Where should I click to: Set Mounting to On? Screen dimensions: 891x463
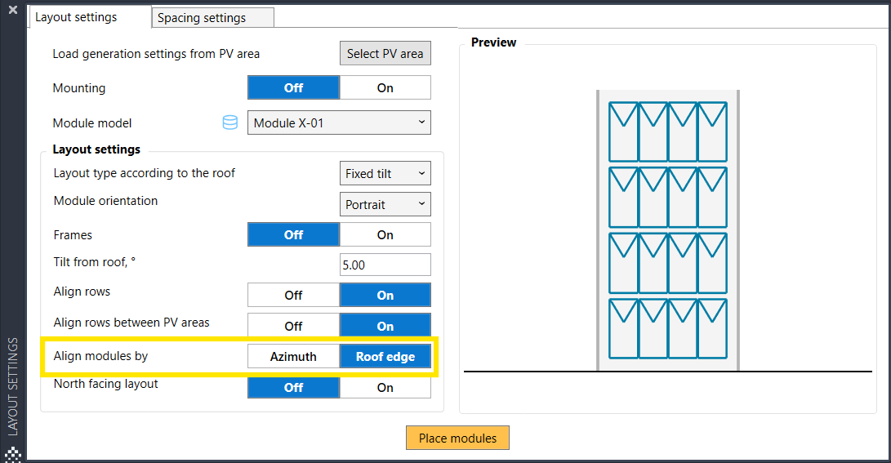click(x=385, y=87)
